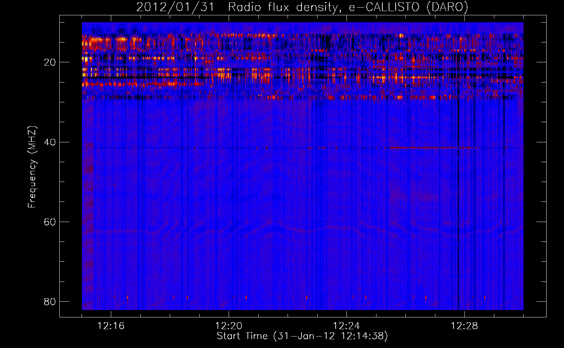Select the date "2012/01/31" in the title

(175, 7)
